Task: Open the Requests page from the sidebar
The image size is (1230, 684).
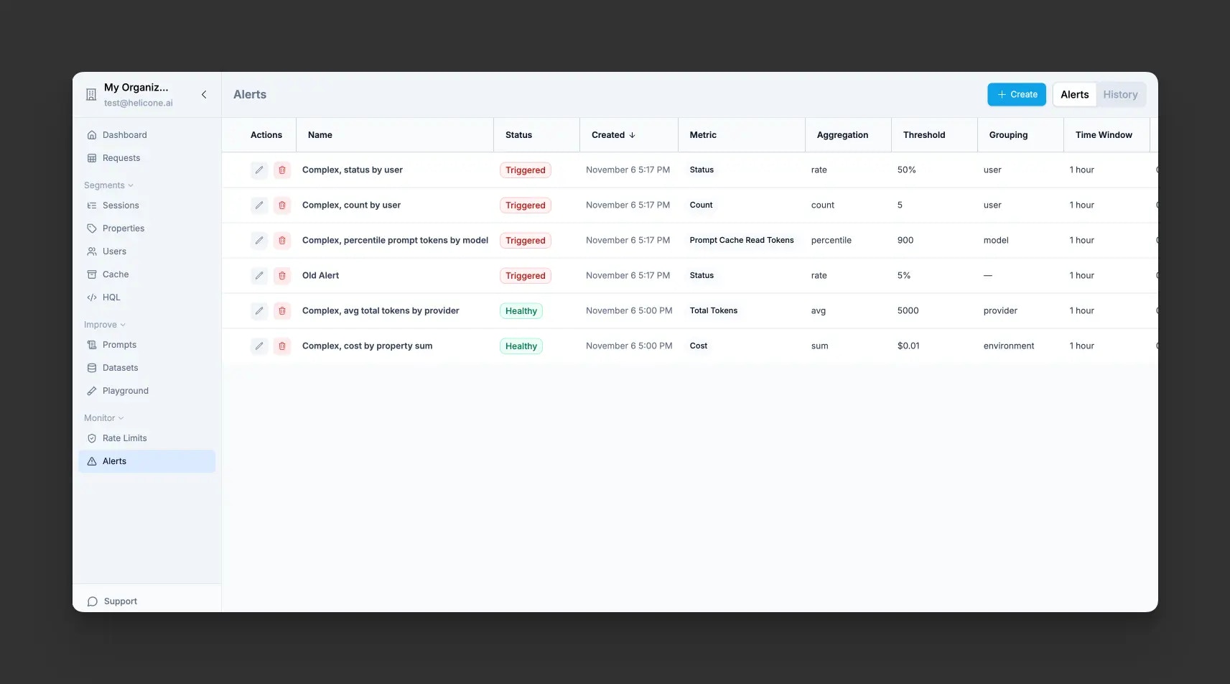Action: click(x=121, y=157)
